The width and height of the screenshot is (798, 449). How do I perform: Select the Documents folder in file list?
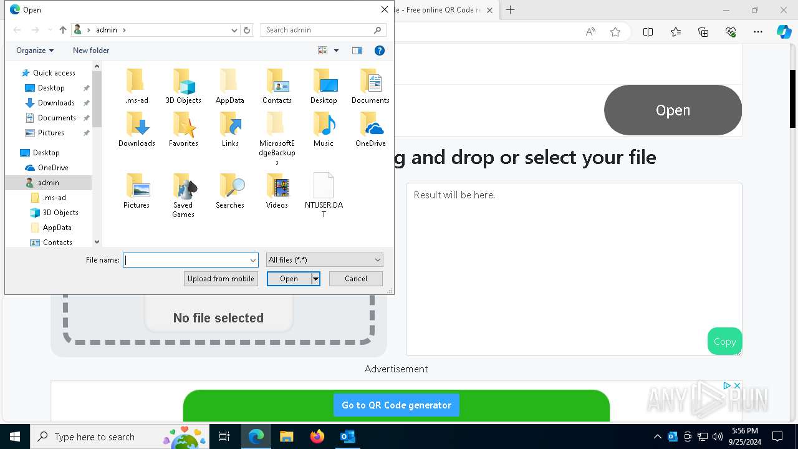(370, 86)
